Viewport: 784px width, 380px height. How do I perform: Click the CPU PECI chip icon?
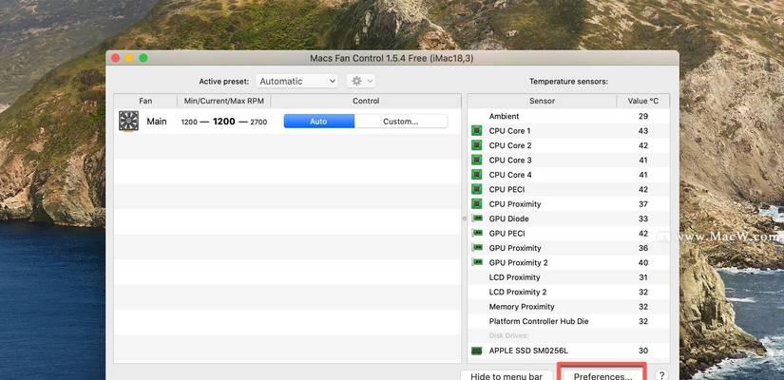(x=477, y=189)
